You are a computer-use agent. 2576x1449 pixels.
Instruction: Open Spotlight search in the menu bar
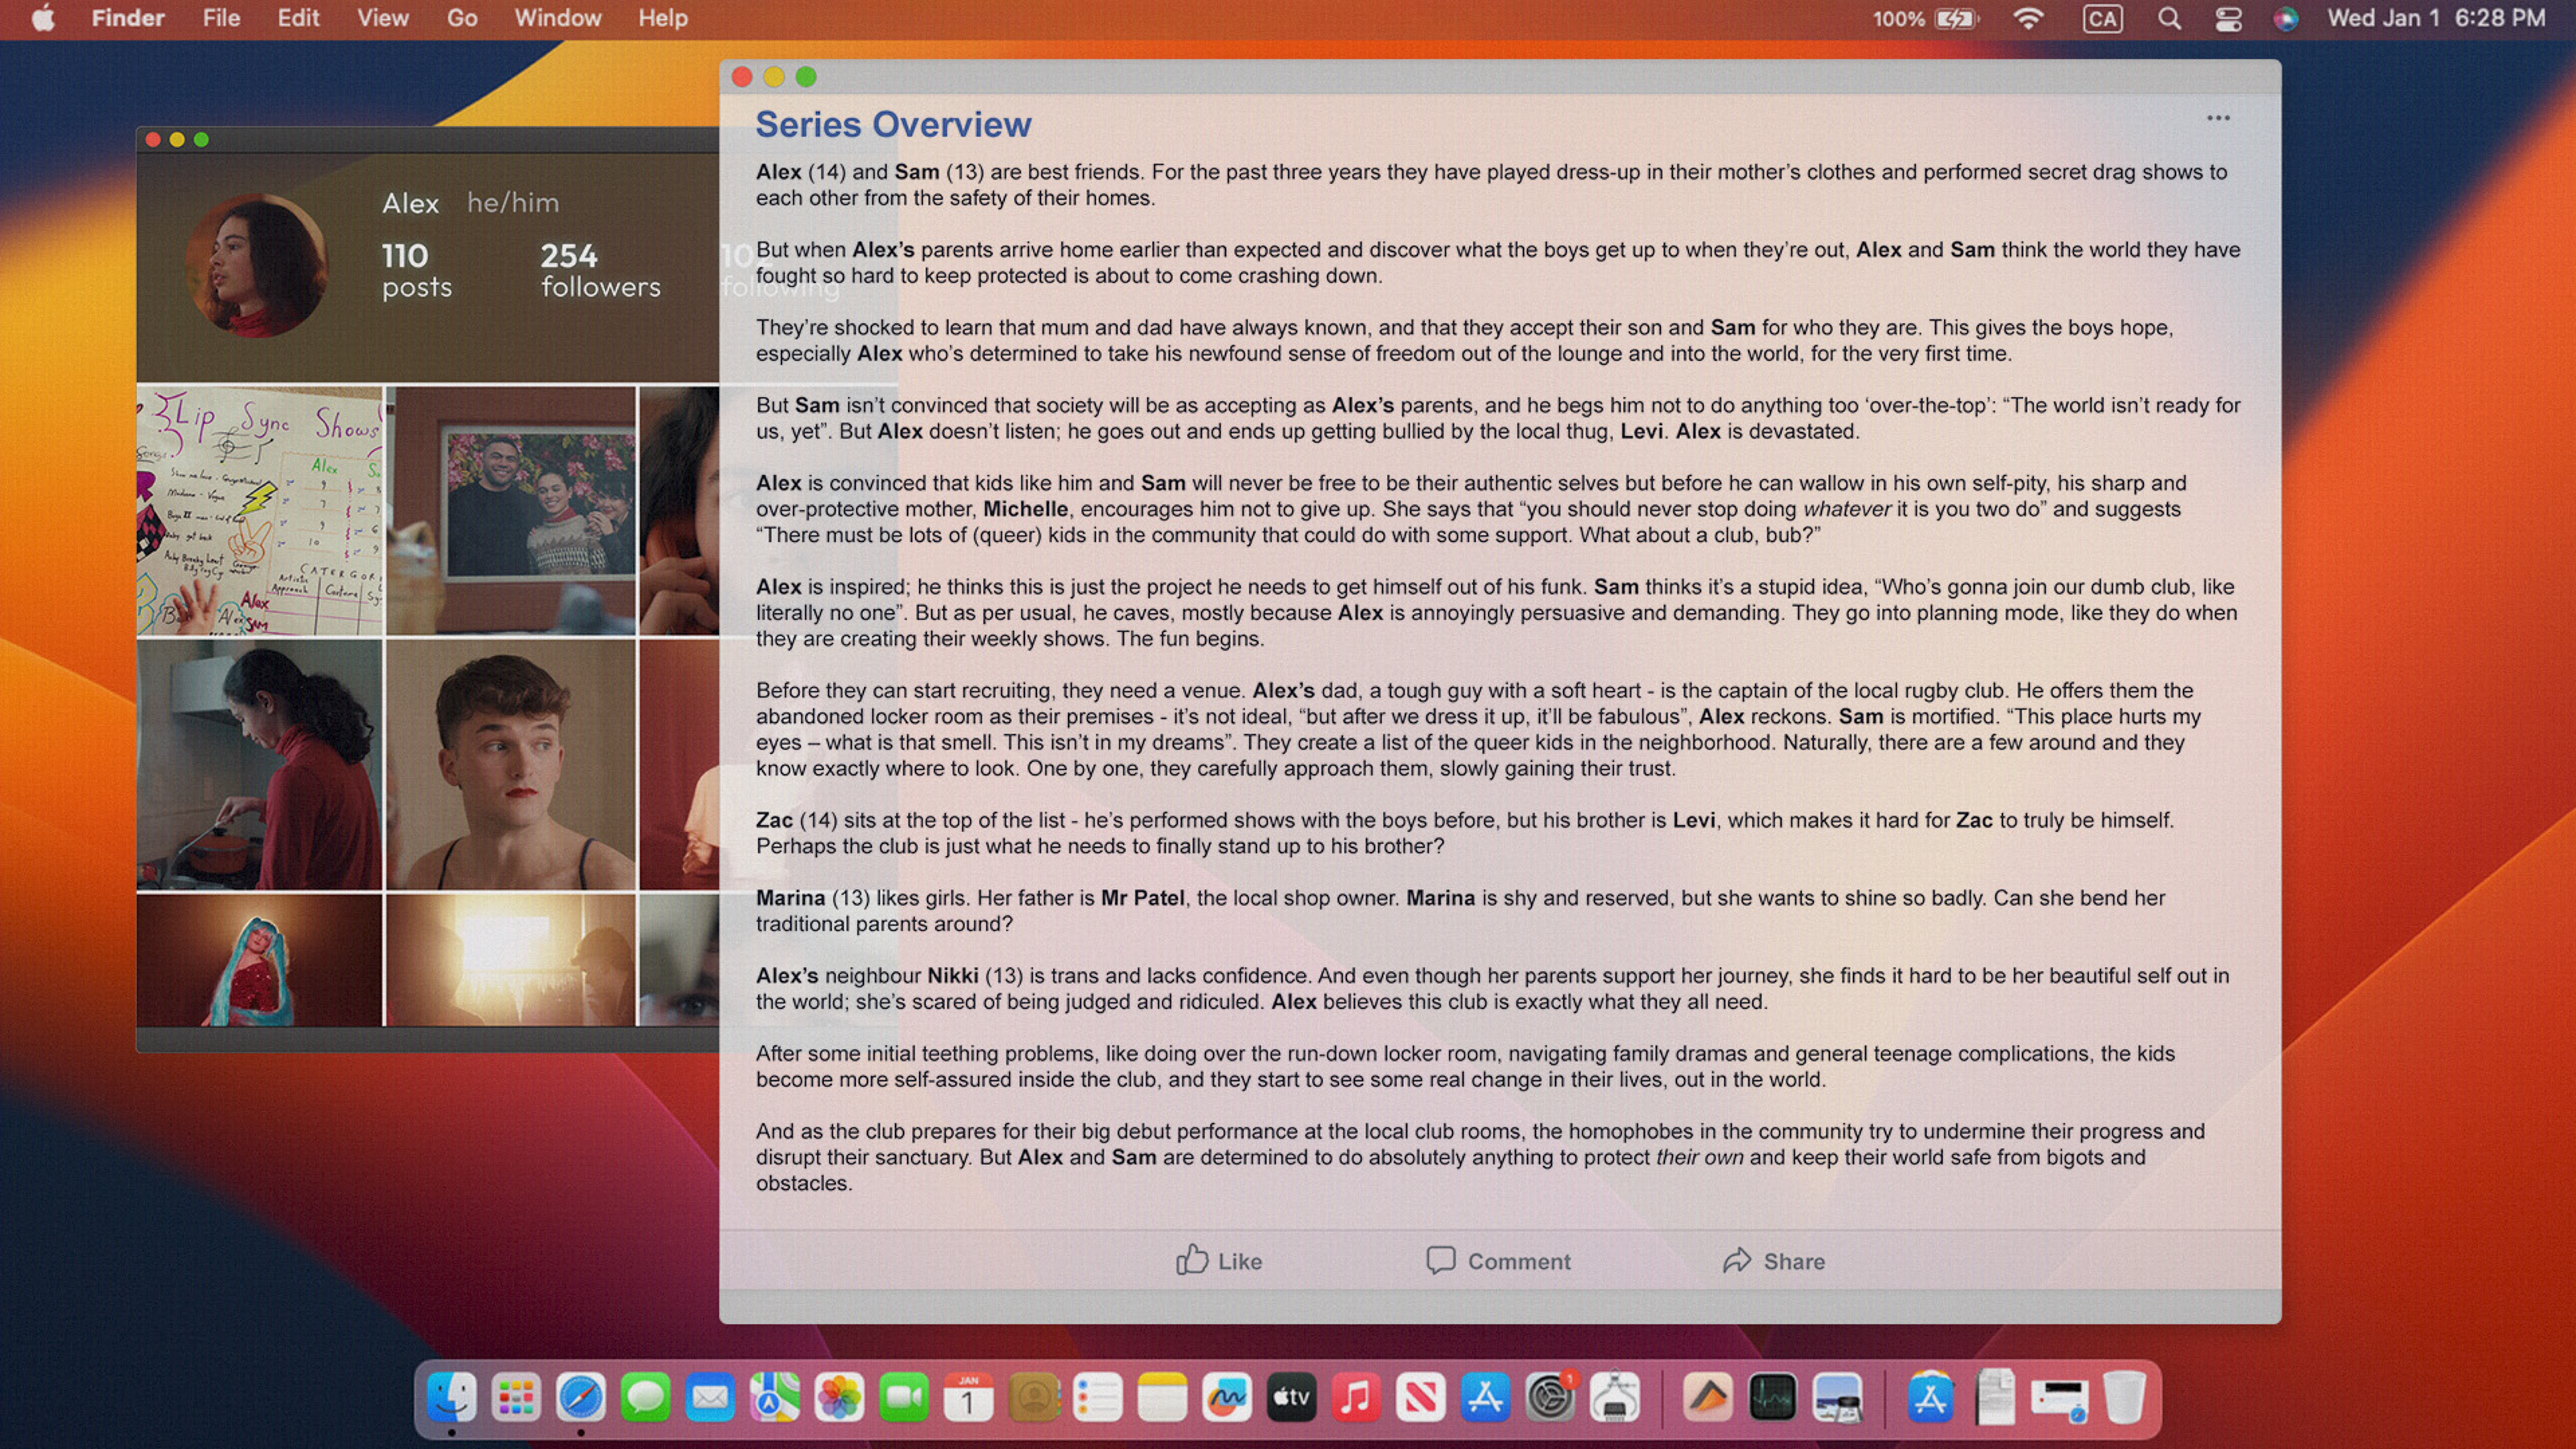[2169, 19]
